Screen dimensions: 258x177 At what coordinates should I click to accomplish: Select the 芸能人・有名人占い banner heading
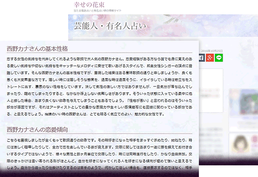coord(110,26)
